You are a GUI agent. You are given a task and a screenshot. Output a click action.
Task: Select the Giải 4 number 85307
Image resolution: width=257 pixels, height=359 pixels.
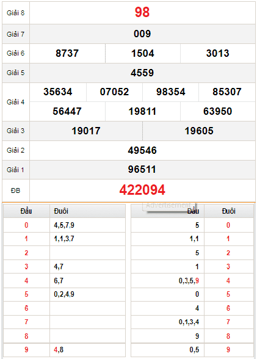(x=227, y=92)
